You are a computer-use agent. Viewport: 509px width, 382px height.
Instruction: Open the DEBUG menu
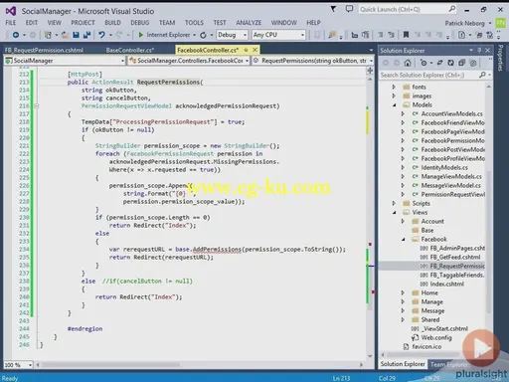point(140,23)
